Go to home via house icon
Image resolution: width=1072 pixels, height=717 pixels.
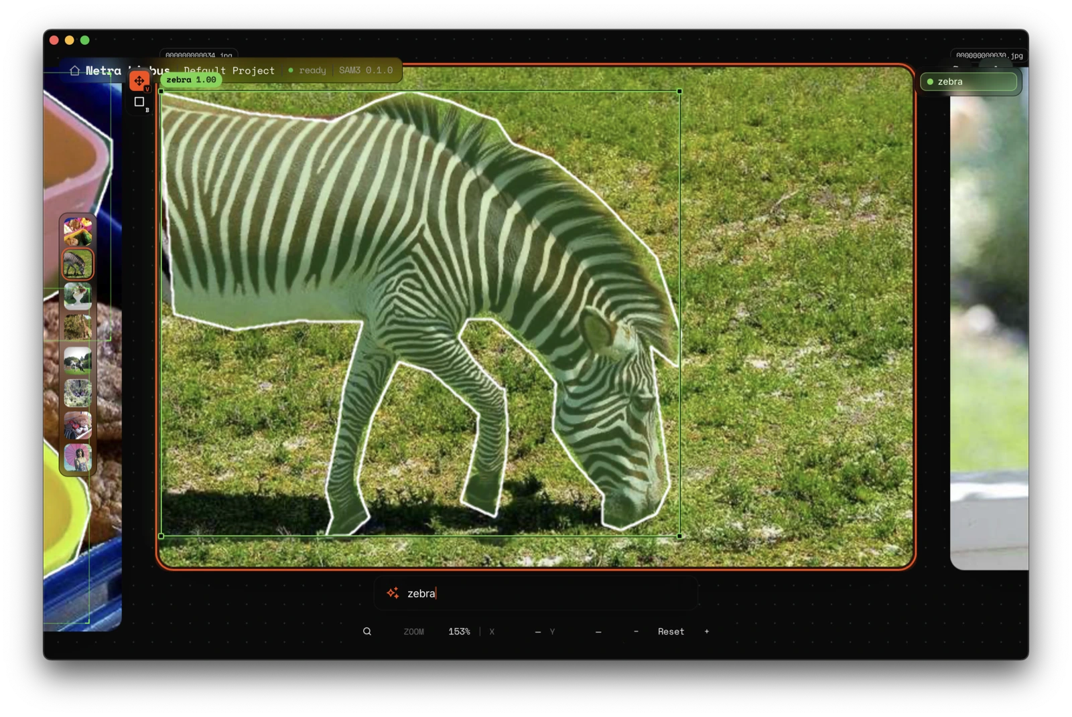point(74,70)
